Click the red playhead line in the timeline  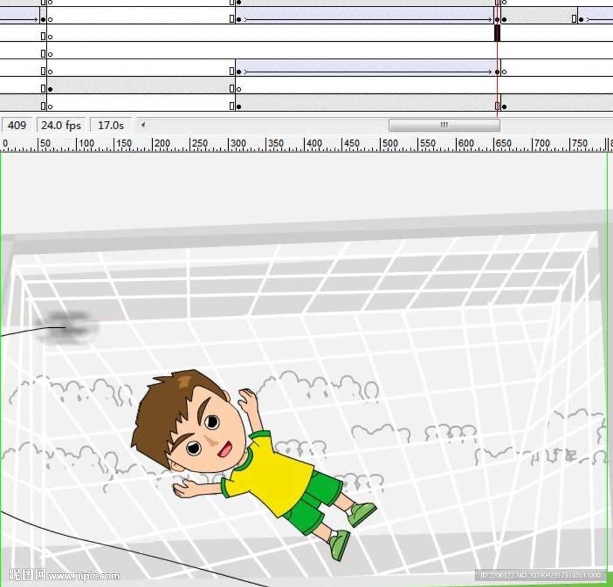pos(497,59)
